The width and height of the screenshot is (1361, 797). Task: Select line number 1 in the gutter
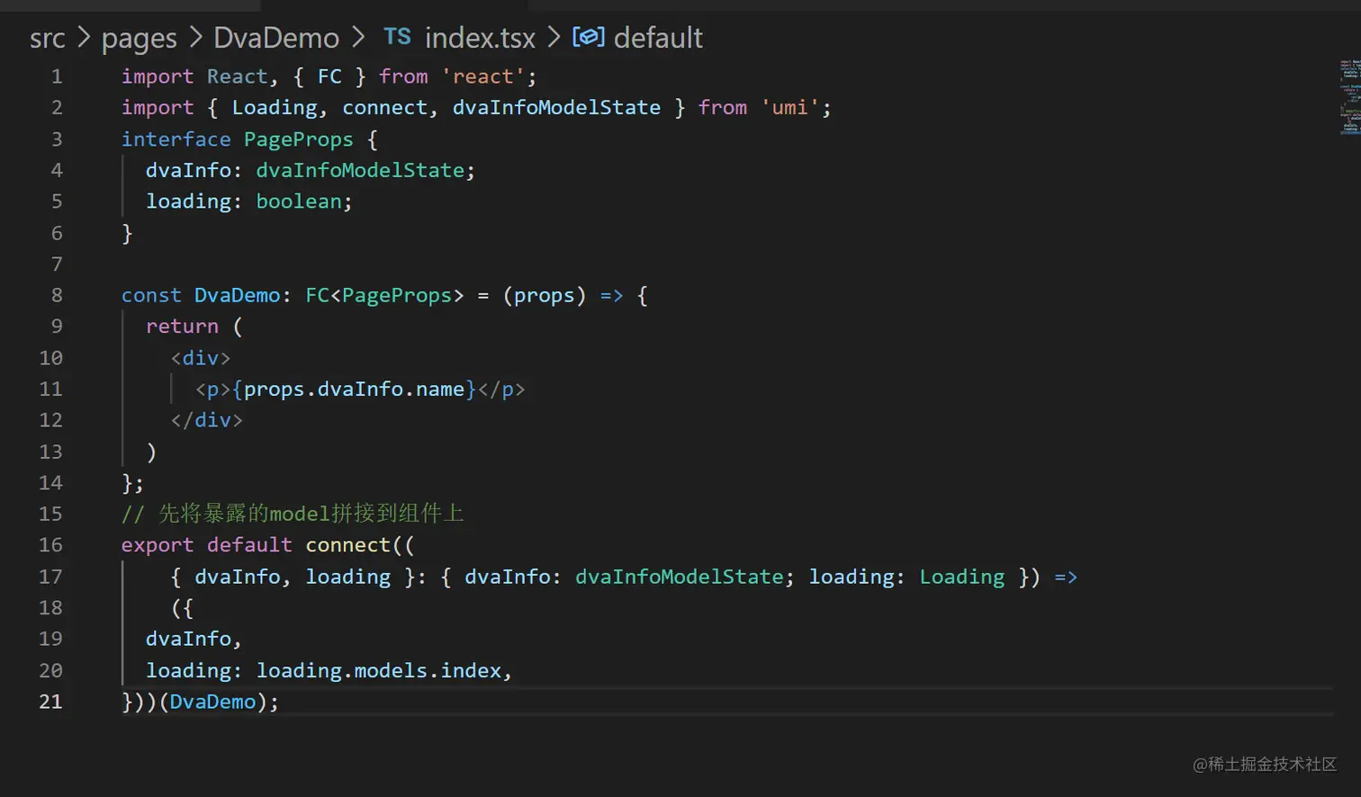[57, 76]
